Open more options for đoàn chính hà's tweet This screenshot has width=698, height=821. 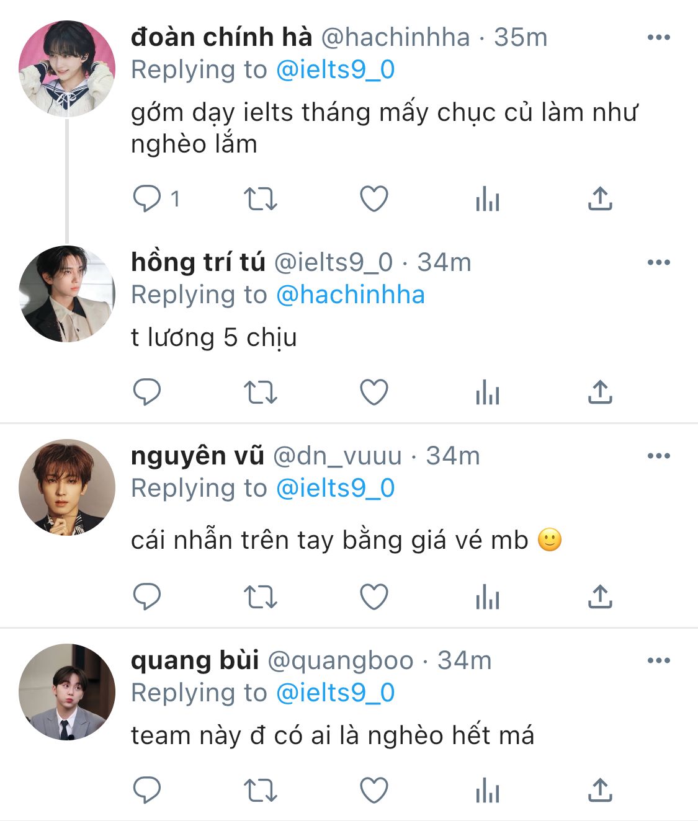coord(658,37)
